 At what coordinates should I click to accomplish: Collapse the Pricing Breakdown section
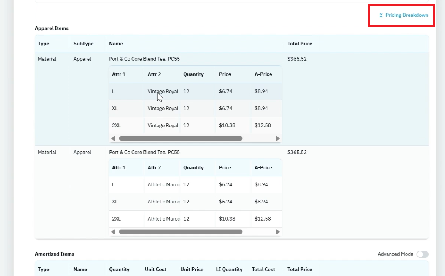[x=404, y=15]
